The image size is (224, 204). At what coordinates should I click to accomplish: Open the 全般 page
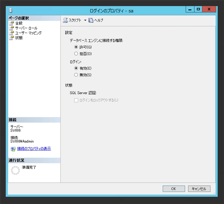[x=19, y=23]
